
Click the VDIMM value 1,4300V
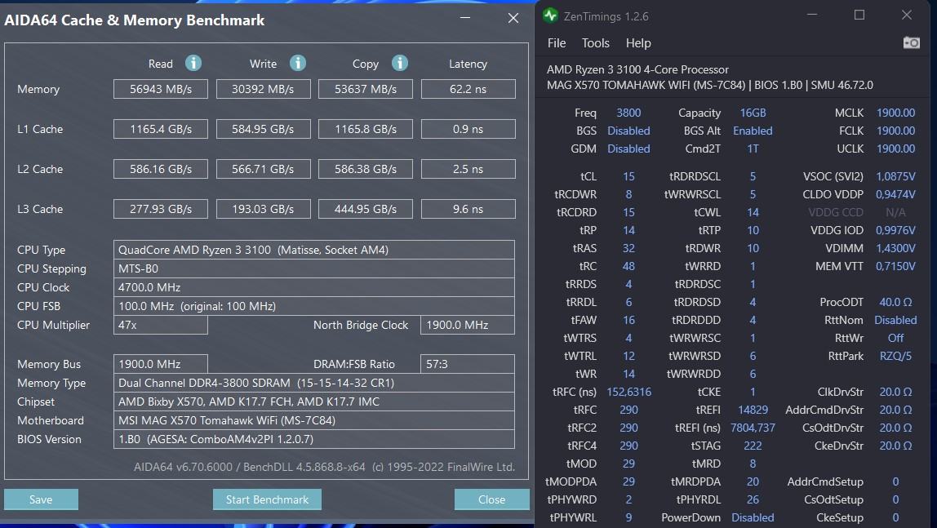tap(895, 248)
